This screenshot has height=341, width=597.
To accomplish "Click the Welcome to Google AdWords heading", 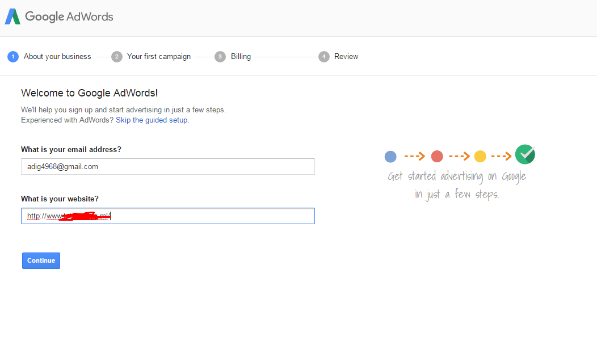I will [x=89, y=93].
